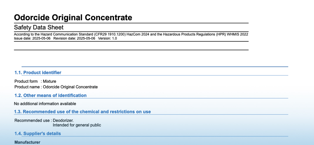Select the 1.1. Product identifier heading

pyautogui.click(x=38, y=72)
